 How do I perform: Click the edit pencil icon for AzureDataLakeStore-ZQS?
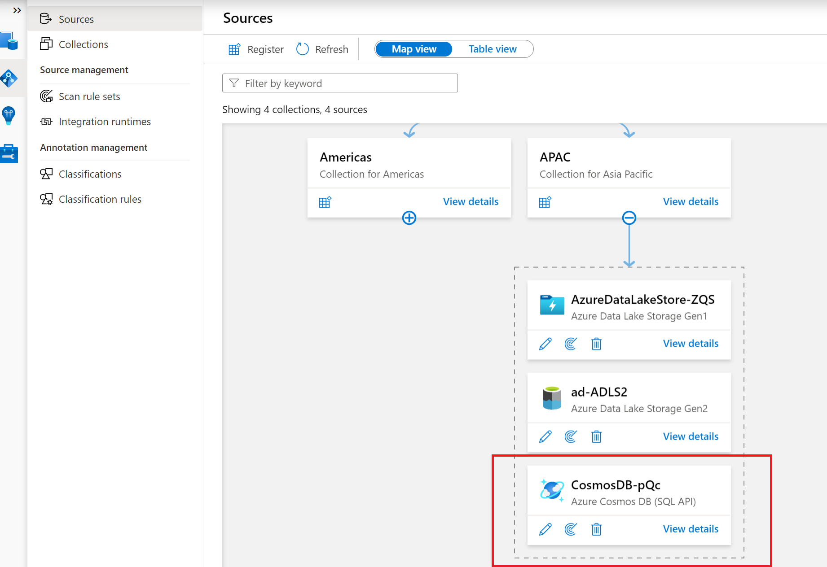(545, 344)
